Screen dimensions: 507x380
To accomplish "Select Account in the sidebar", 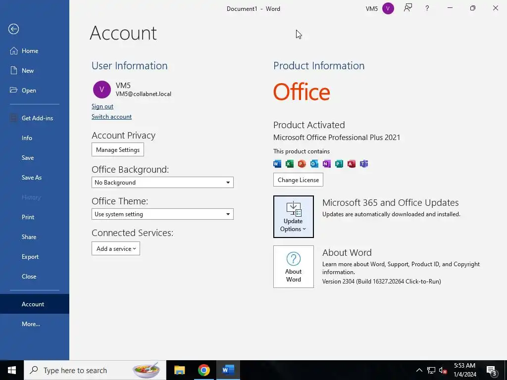I will (x=35, y=304).
